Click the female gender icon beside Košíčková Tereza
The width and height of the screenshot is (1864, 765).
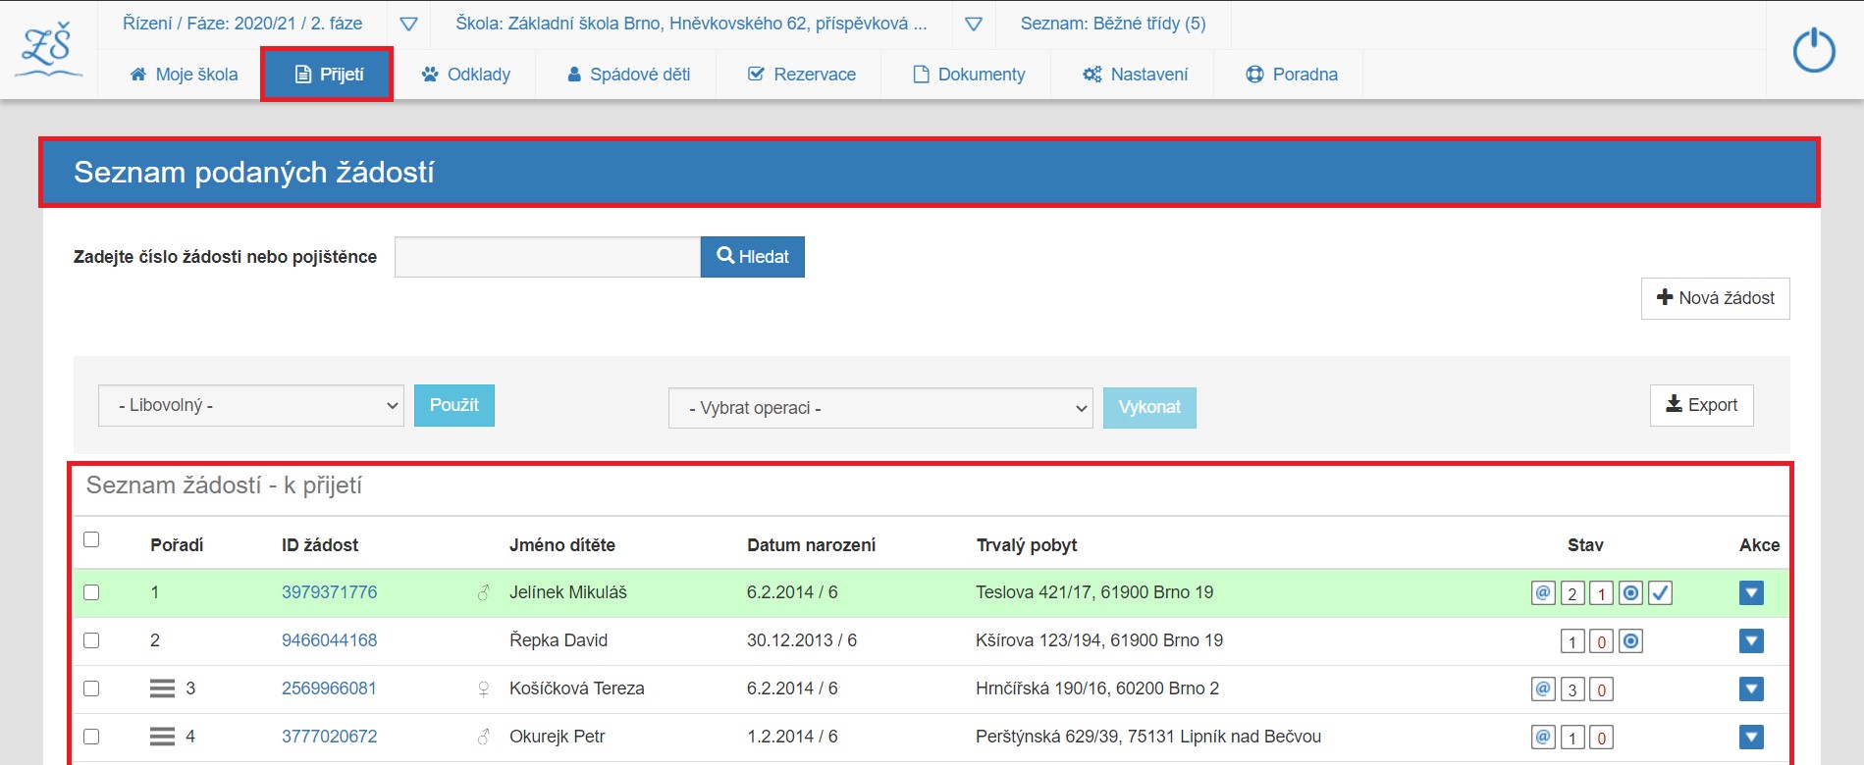483,689
